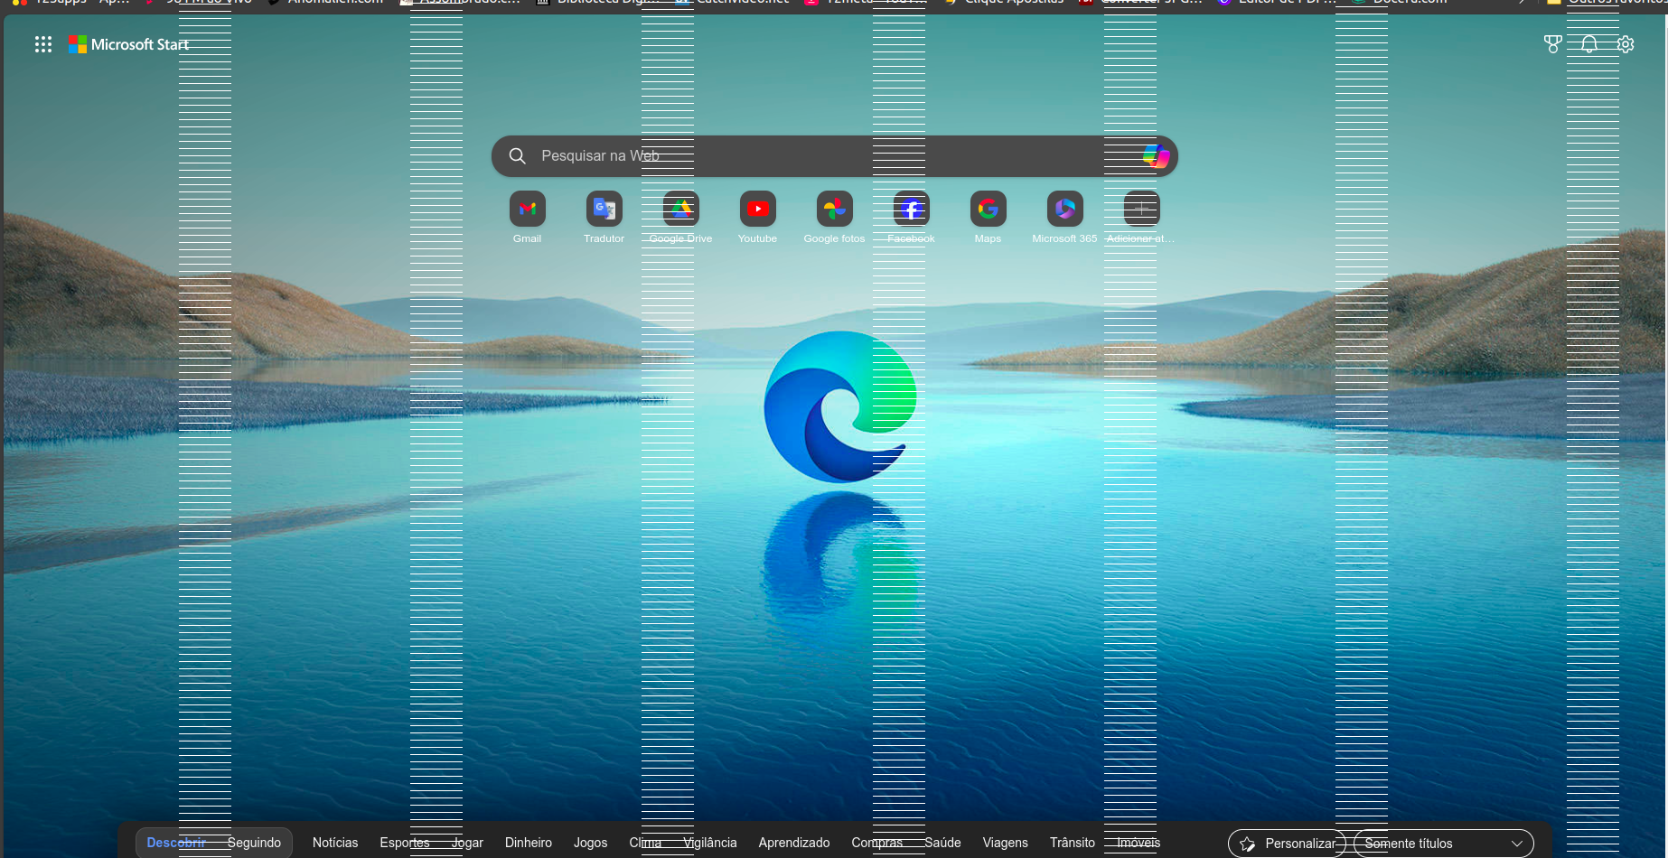This screenshot has width=1668, height=858.
Task: Open the Gmail shortcut
Action: pos(527,218)
